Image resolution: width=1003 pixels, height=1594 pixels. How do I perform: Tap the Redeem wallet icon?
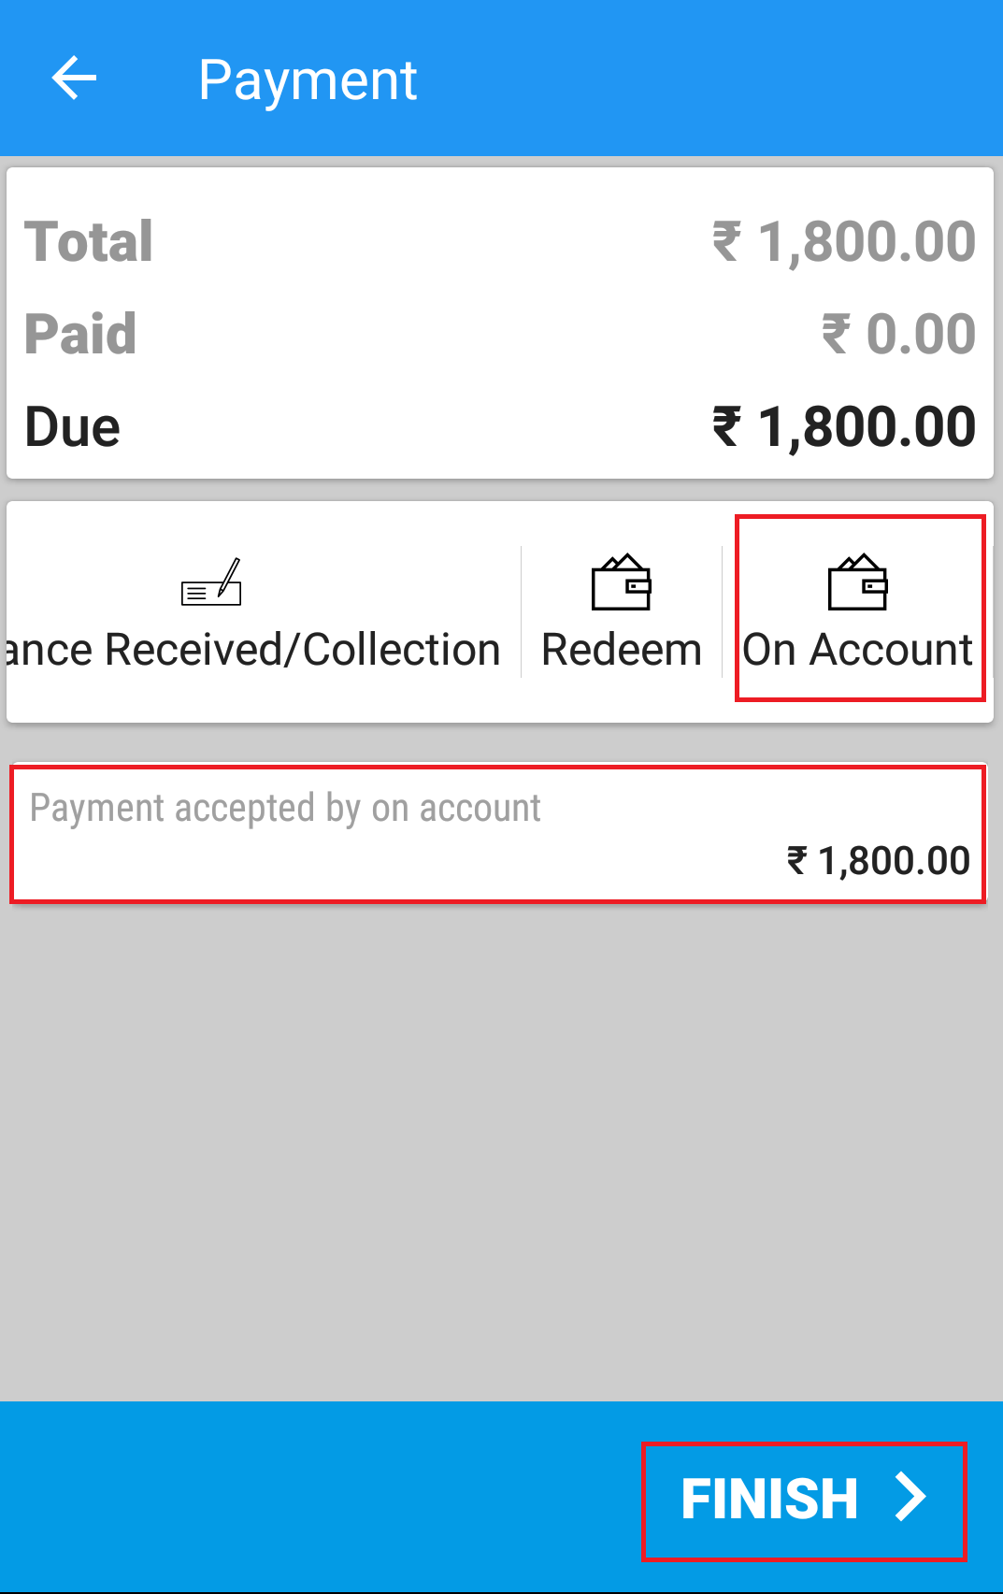click(622, 582)
